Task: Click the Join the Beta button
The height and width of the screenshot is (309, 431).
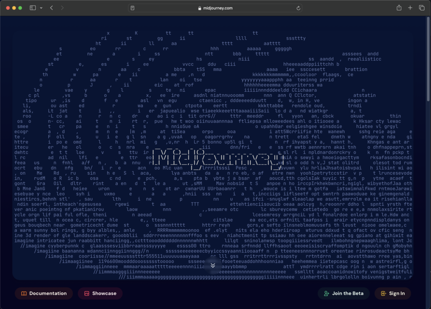Action: coord(343,293)
